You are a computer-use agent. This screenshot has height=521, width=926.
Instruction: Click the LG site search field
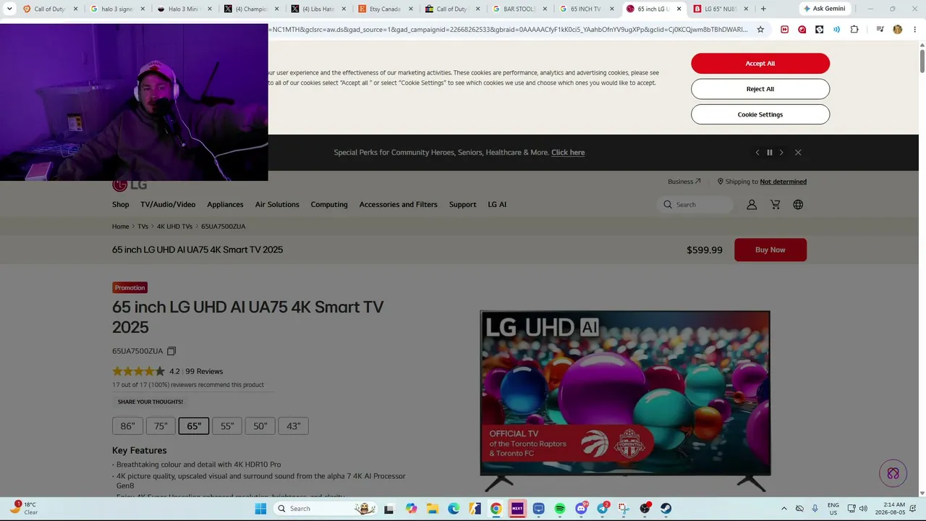pyautogui.click(x=694, y=205)
